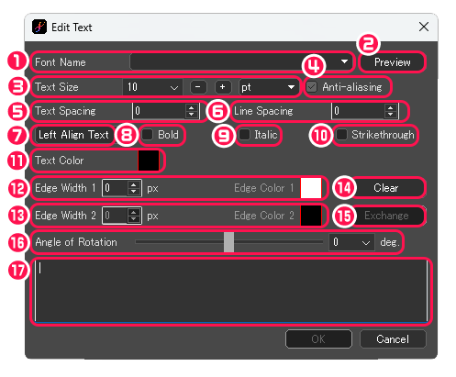Check the Strikethrough option
The height and width of the screenshot is (377, 456).
(341, 135)
